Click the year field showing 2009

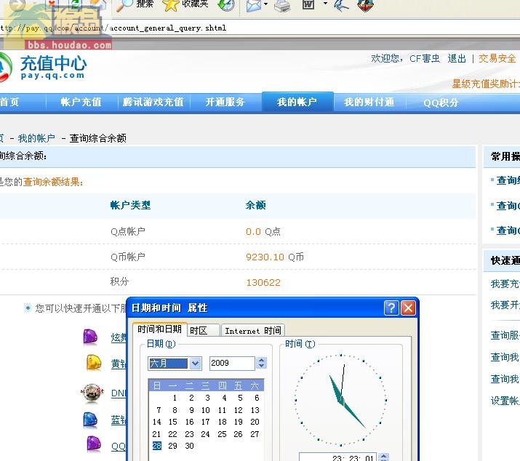click(232, 363)
